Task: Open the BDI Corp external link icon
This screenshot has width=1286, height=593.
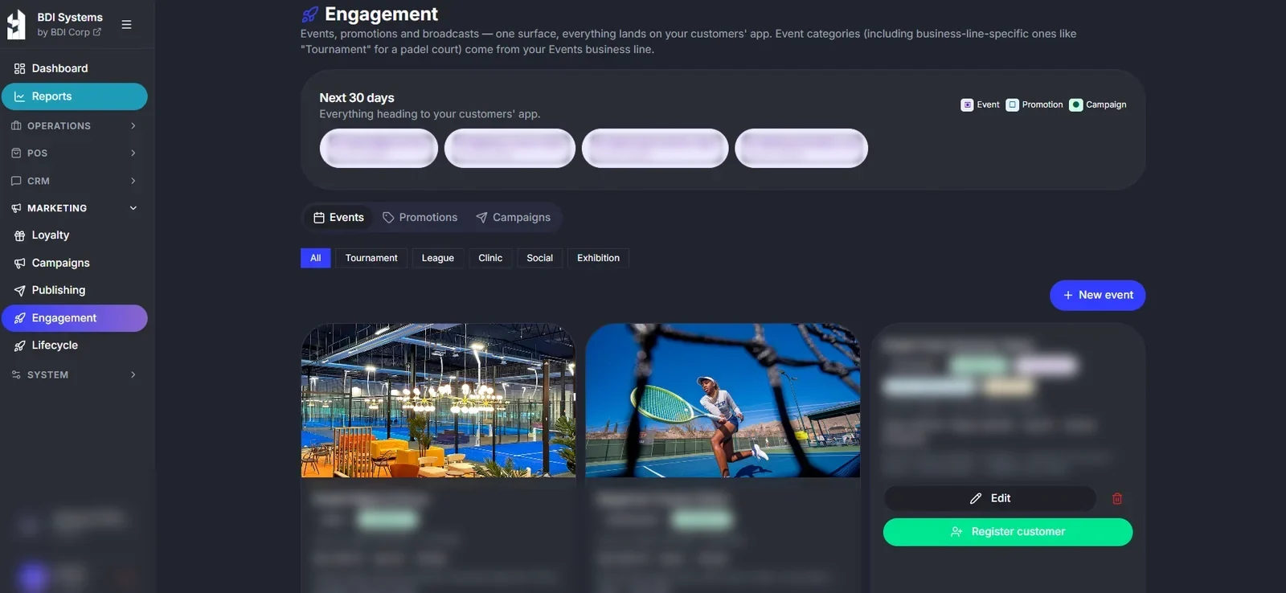Action: click(97, 32)
